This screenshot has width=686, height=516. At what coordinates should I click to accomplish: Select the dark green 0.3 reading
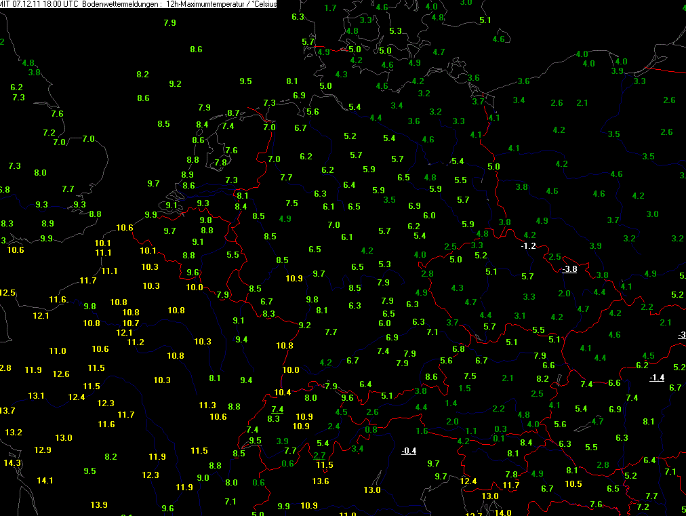pyautogui.click(x=501, y=429)
